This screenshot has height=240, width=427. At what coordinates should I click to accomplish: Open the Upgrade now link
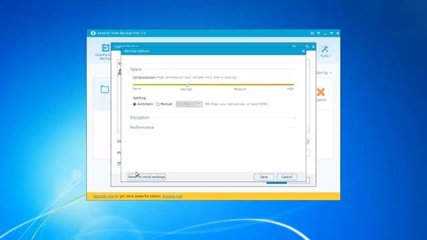coord(103,196)
